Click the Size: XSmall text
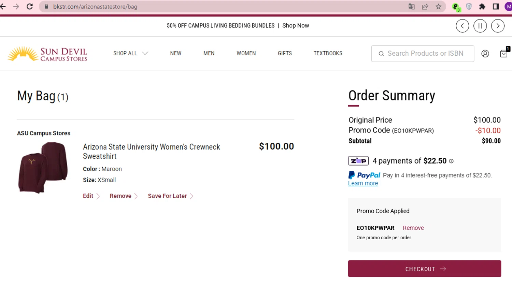Image resolution: width=512 pixels, height=282 pixels. tap(99, 180)
